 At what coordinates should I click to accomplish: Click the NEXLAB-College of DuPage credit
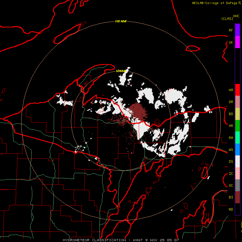tap(216, 3)
